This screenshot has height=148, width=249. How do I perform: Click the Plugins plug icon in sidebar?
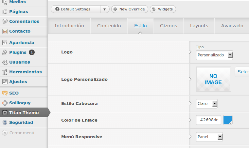point(5,52)
